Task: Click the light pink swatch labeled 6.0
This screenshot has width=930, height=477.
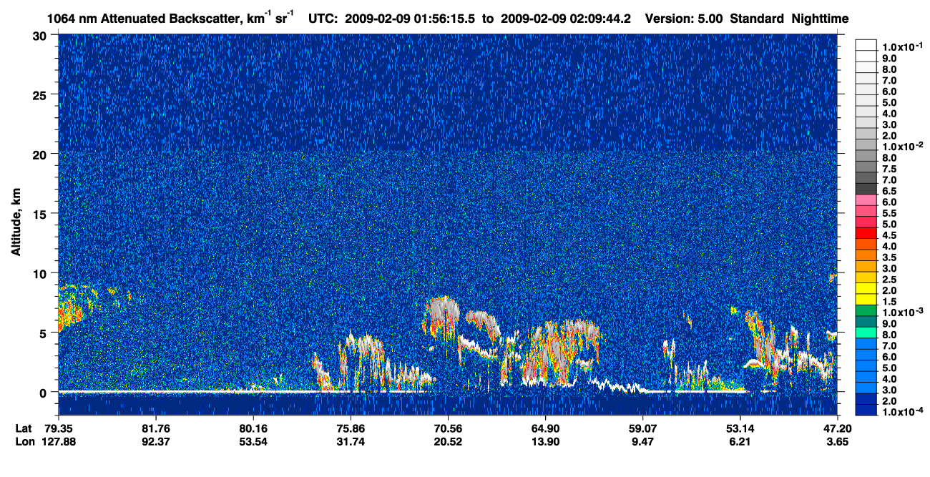Action: pyautogui.click(x=866, y=201)
